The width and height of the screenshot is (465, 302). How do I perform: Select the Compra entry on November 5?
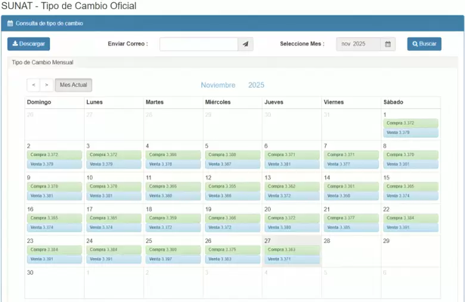coord(232,155)
